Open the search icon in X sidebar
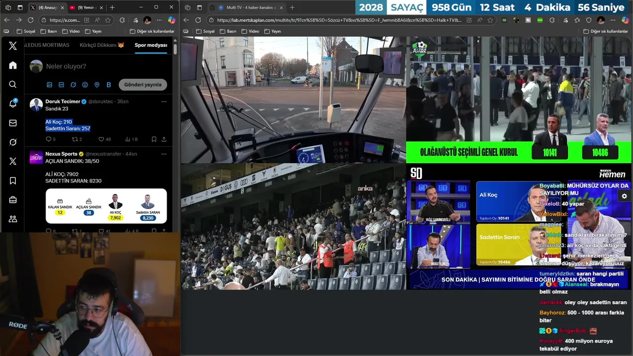 [x=13, y=85]
